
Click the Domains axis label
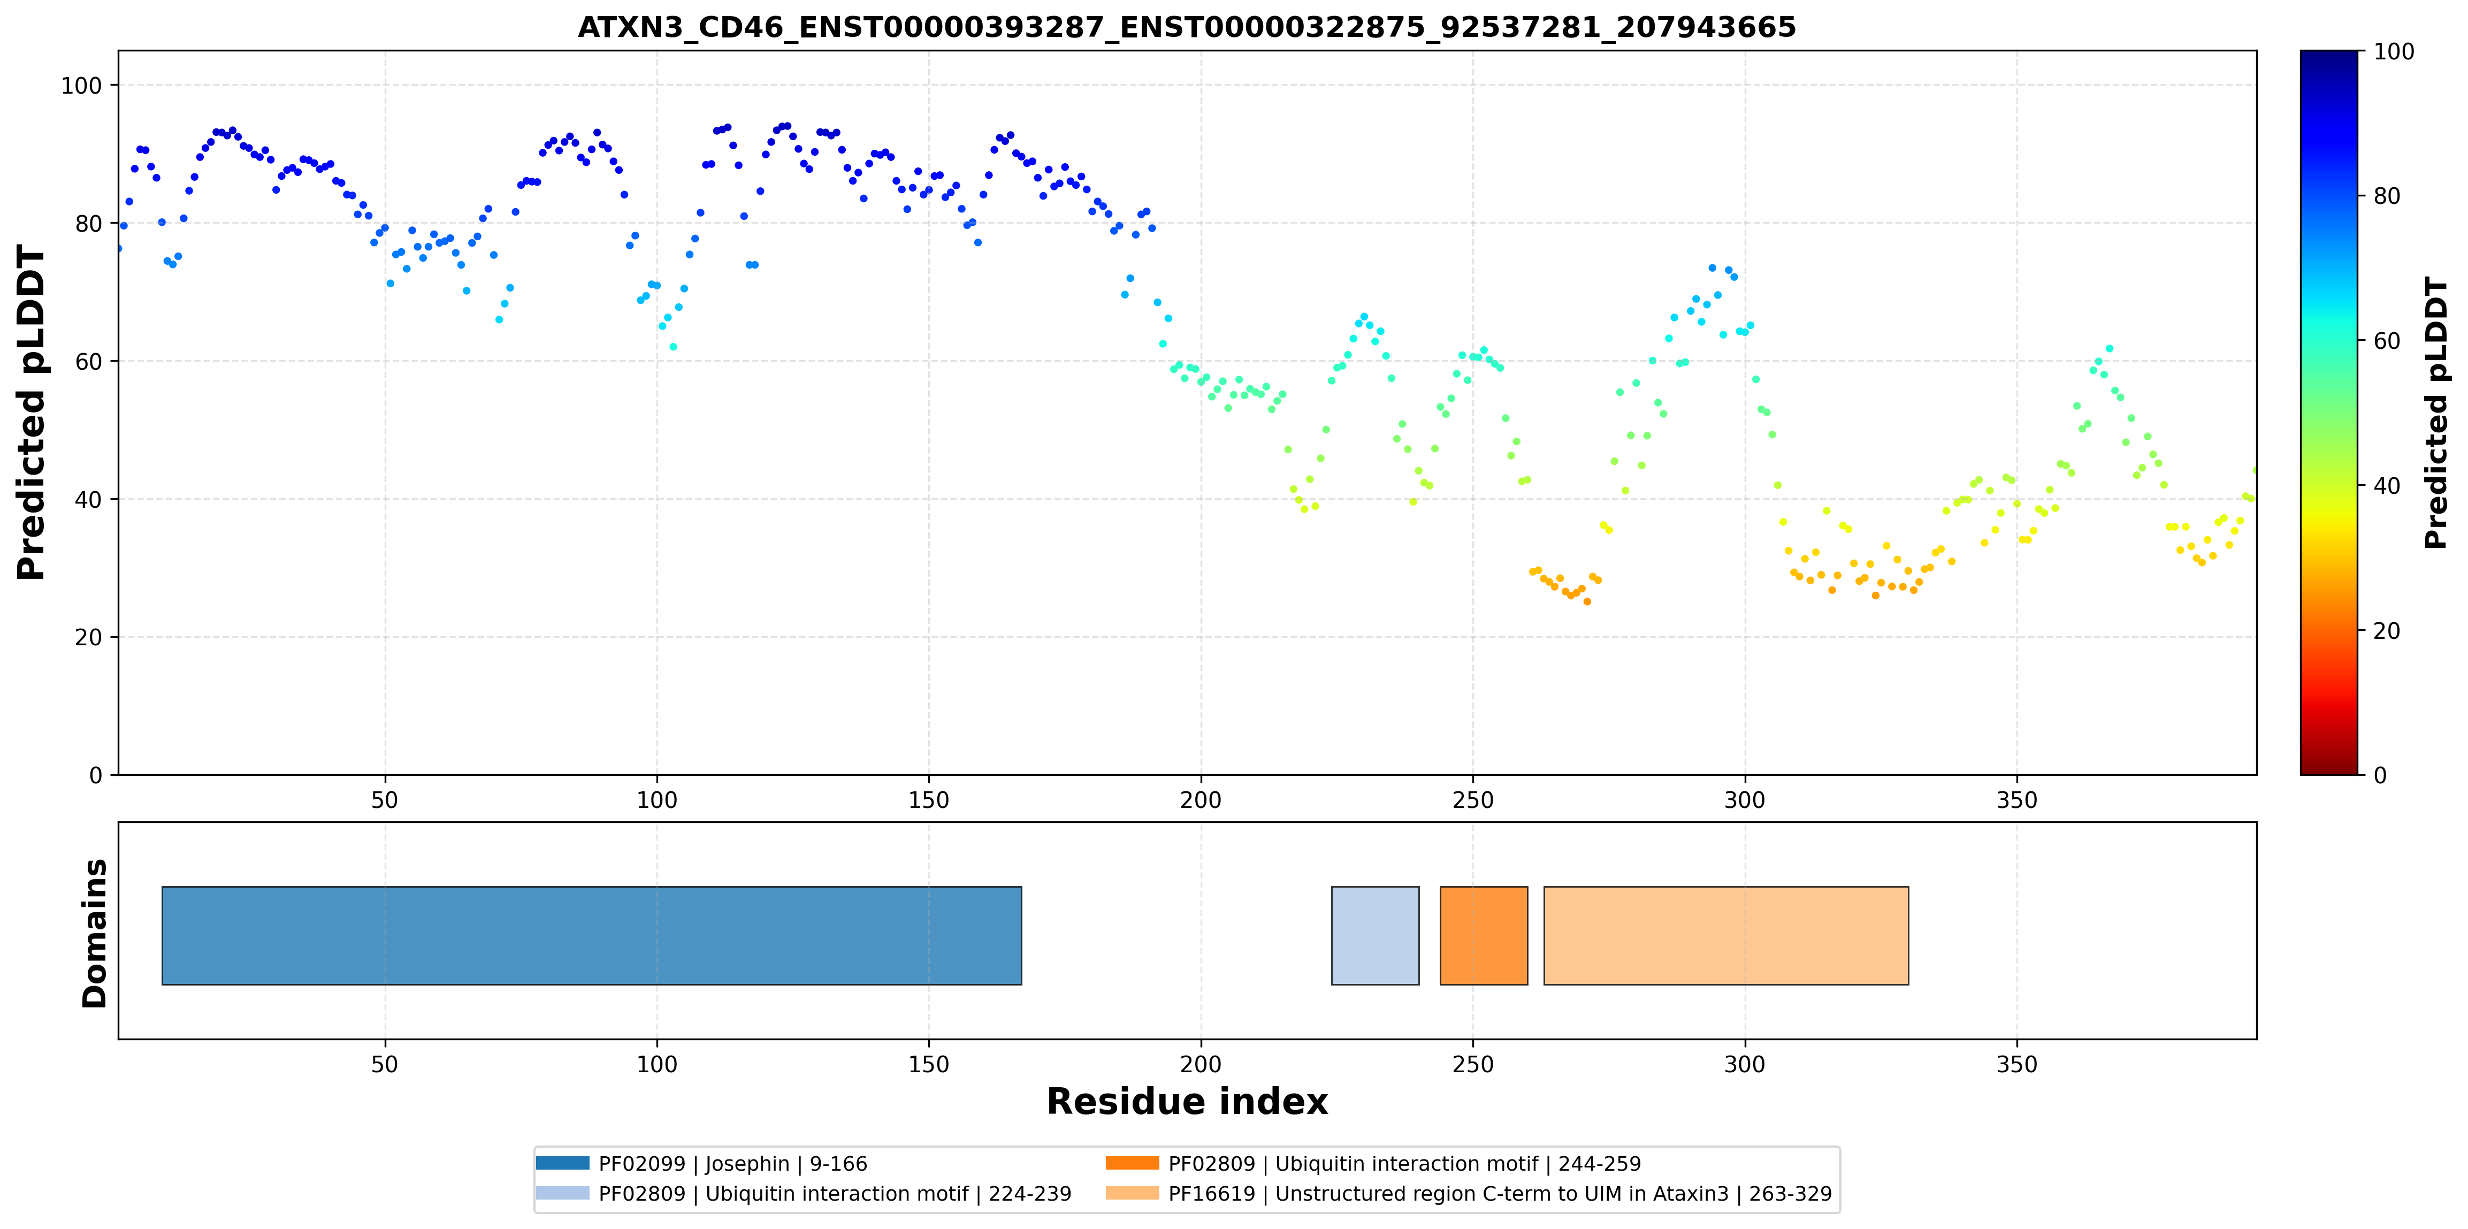click(94, 933)
